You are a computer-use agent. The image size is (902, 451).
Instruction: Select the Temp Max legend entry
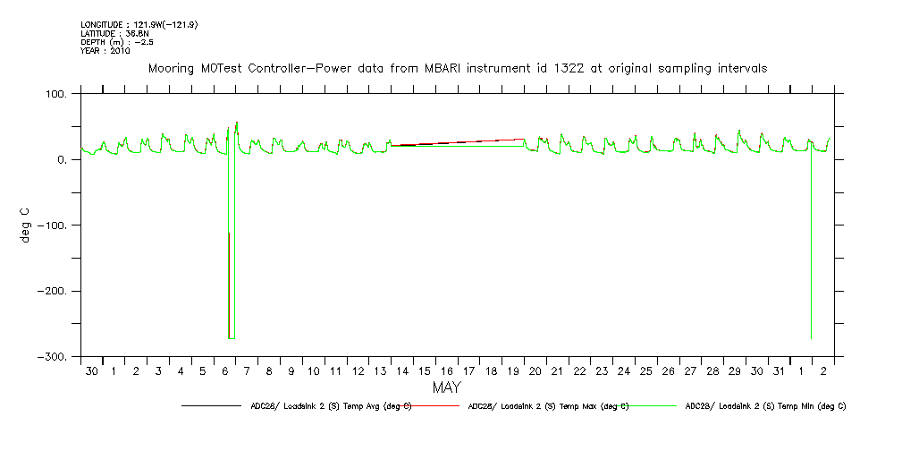[548, 405]
